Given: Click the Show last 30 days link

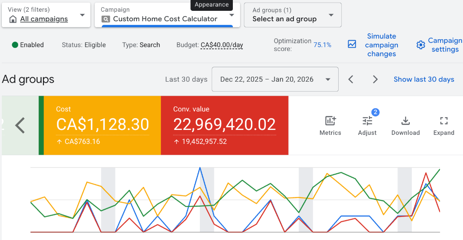Looking at the screenshot, I should [x=424, y=79].
